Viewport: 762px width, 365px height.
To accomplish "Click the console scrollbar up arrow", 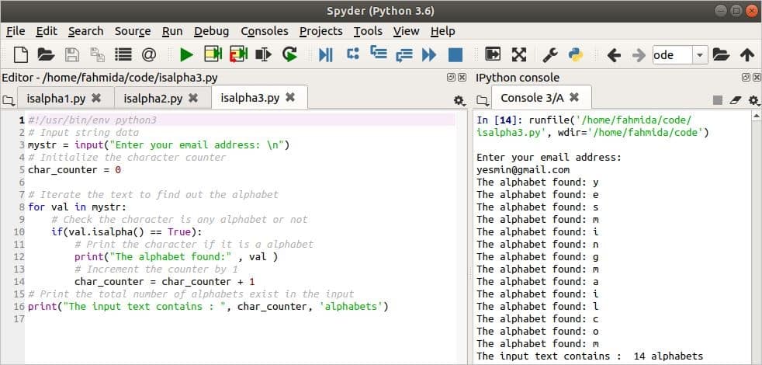I will click(757, 116).
